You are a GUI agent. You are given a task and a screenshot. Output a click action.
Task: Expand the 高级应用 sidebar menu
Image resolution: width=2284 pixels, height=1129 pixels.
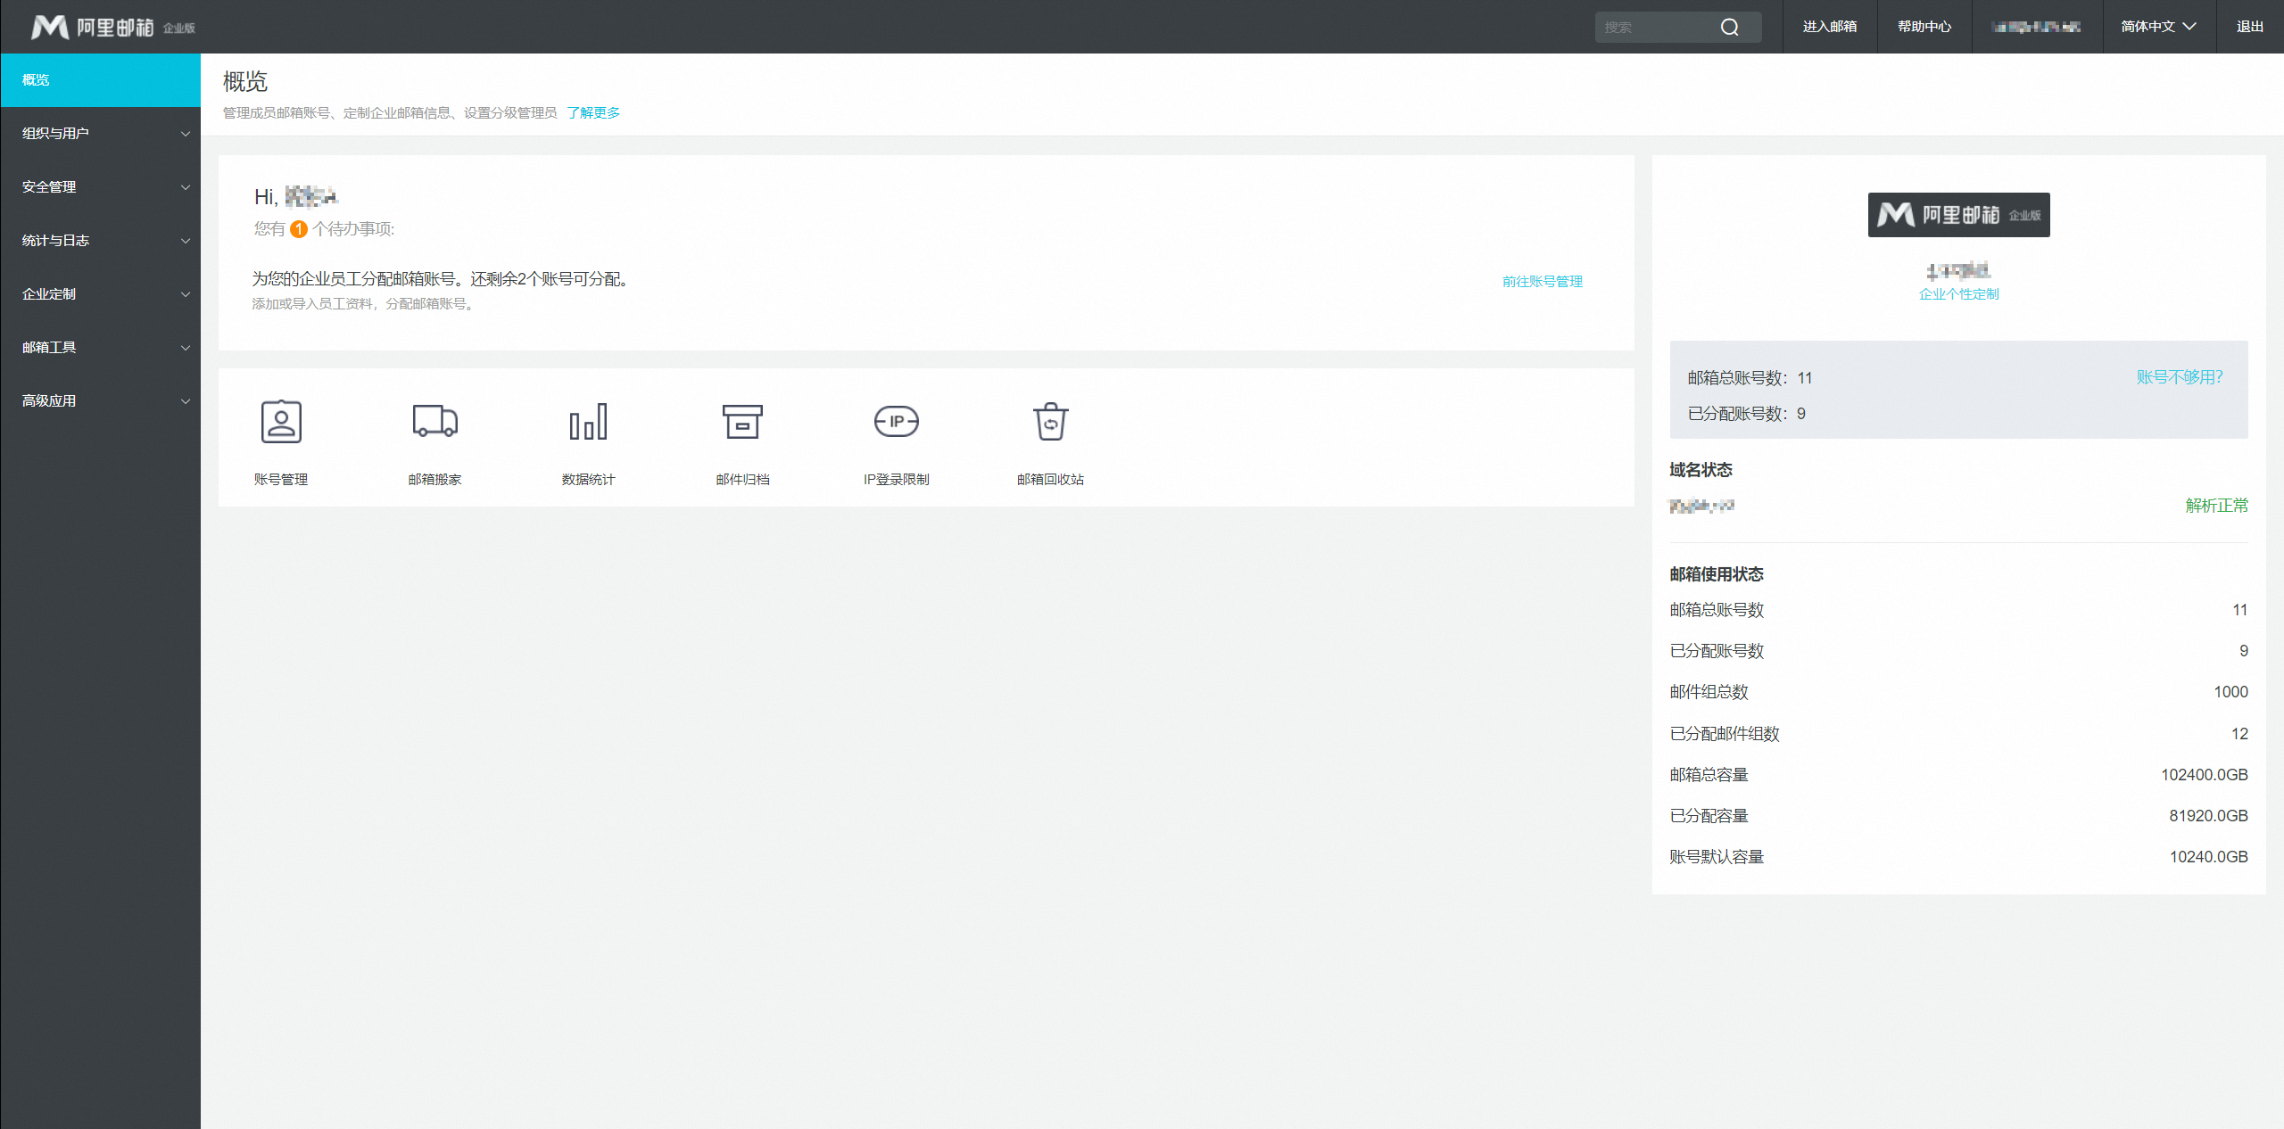pyautogui.click(x=100, y=401)
